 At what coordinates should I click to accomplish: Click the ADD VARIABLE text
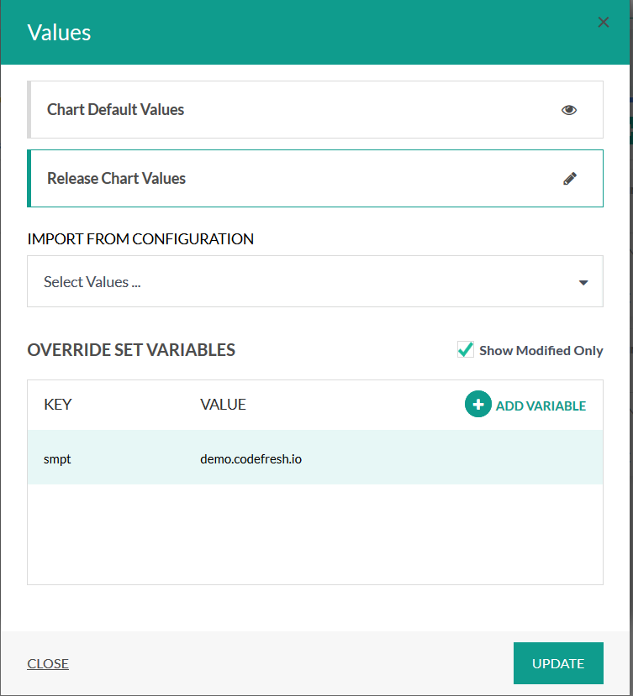point(541,406)
